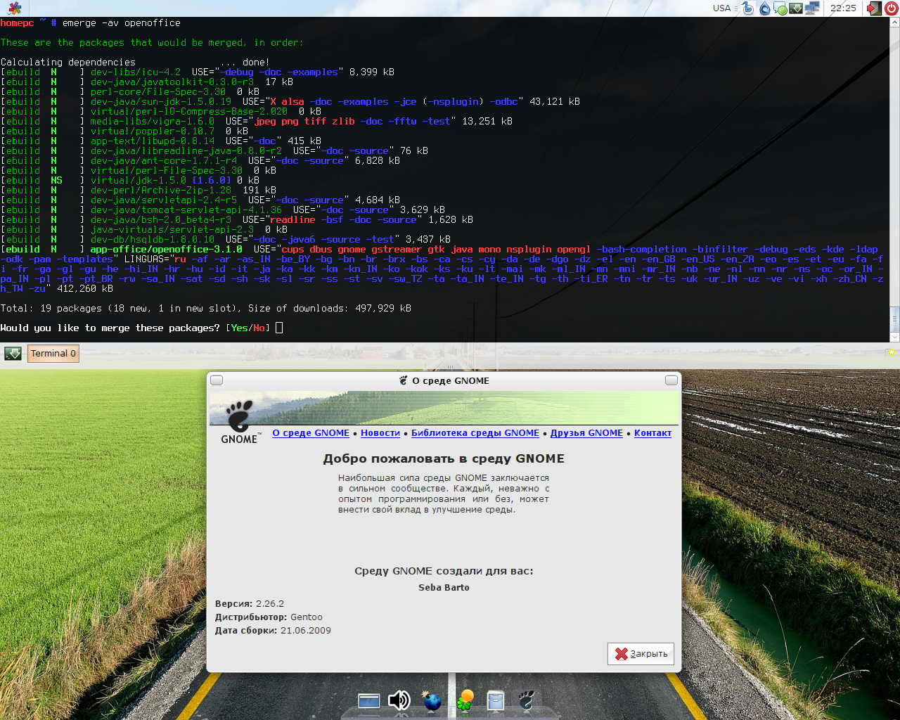Click 'virtual/jdk-1.5.0' package text
Viewport: 900px width, 720px height.
coord(138,180)
